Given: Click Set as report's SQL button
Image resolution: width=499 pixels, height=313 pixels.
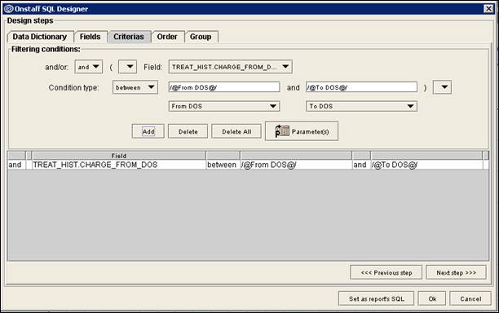Looking at the screenshot, I should click(376, 298).
